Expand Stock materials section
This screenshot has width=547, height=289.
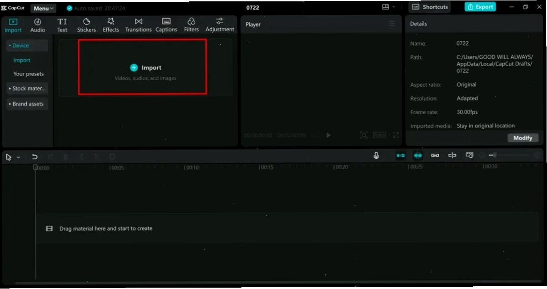pyautogui.click(x=27, y=88)
